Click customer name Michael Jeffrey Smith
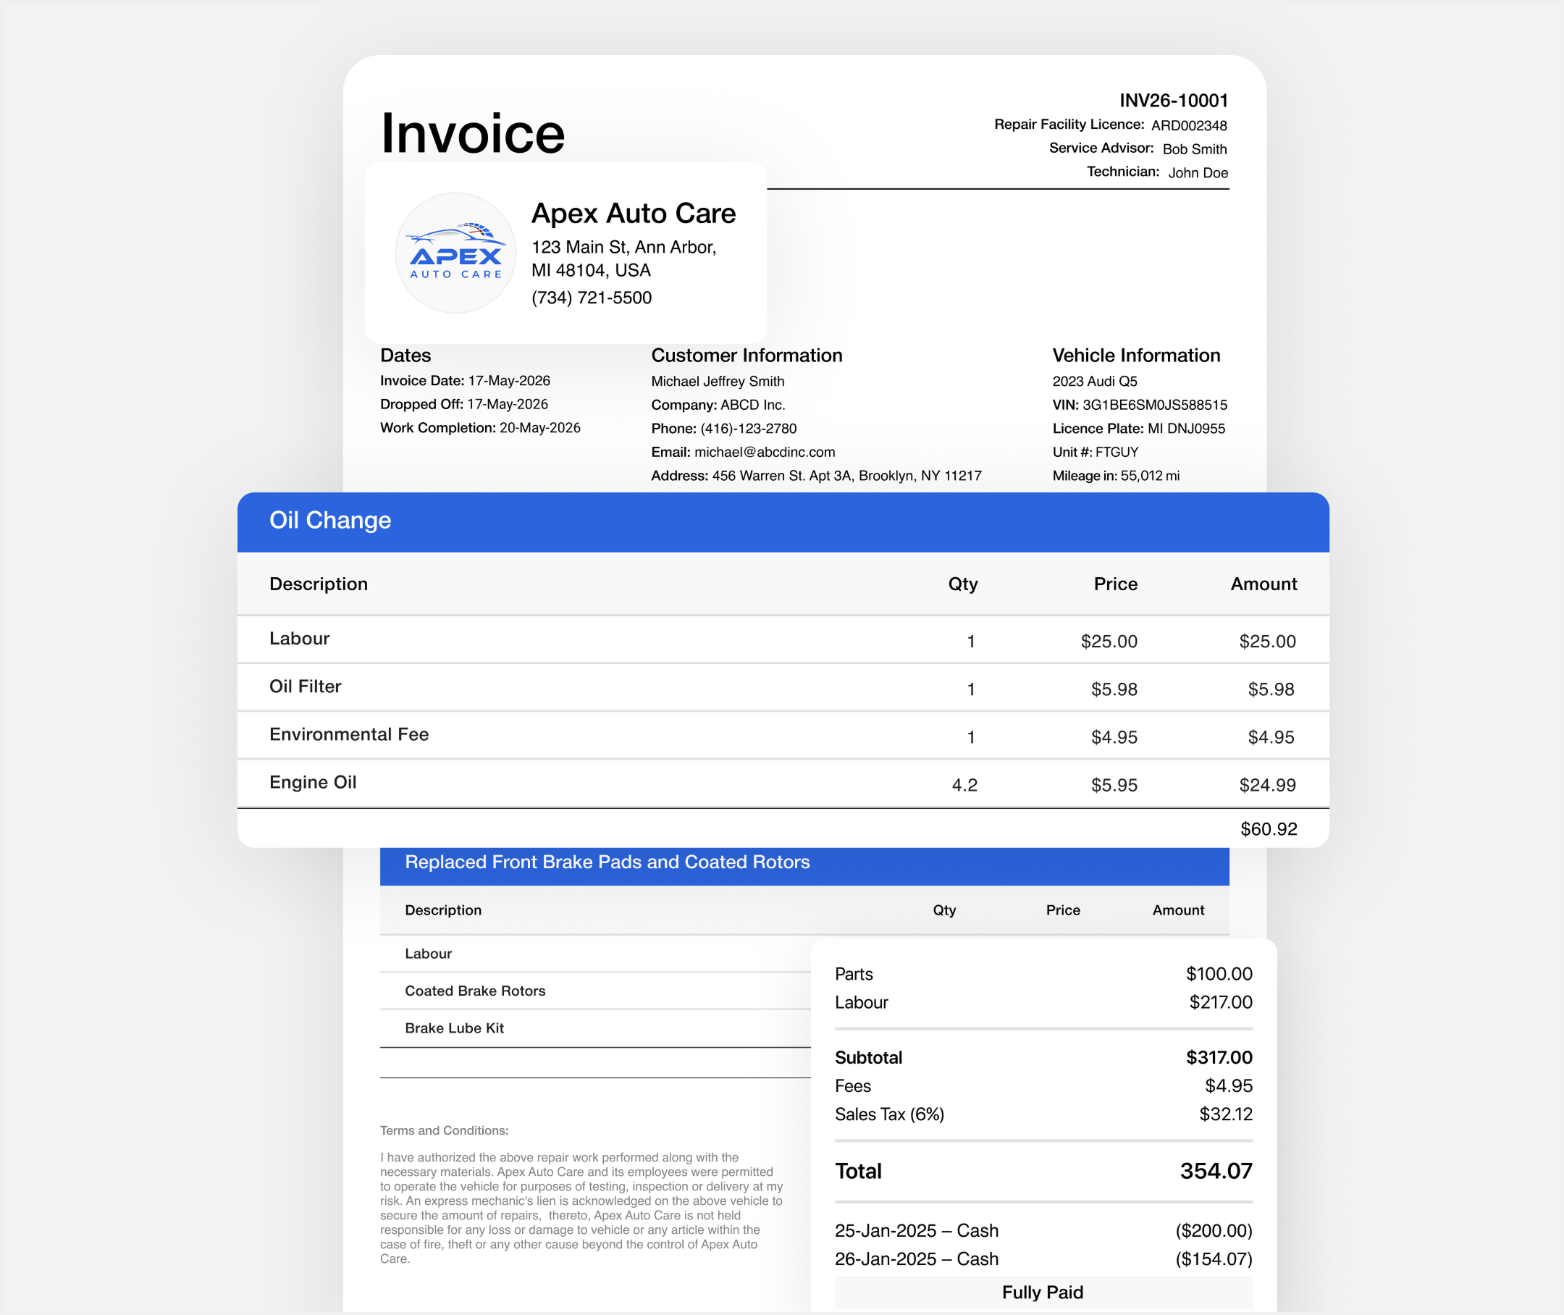The width and height of the screenshot is (1564, 1315). click(718, 382)
